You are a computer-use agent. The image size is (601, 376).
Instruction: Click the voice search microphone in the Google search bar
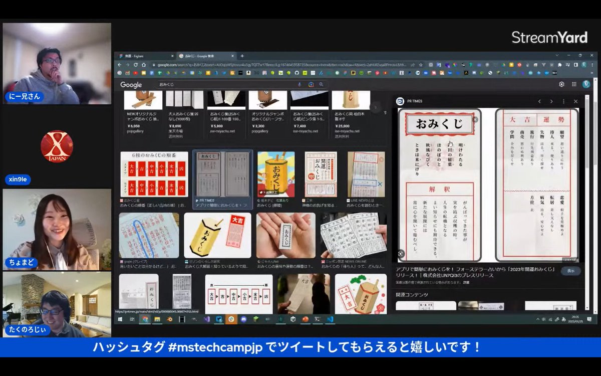[x=299, y=85]
